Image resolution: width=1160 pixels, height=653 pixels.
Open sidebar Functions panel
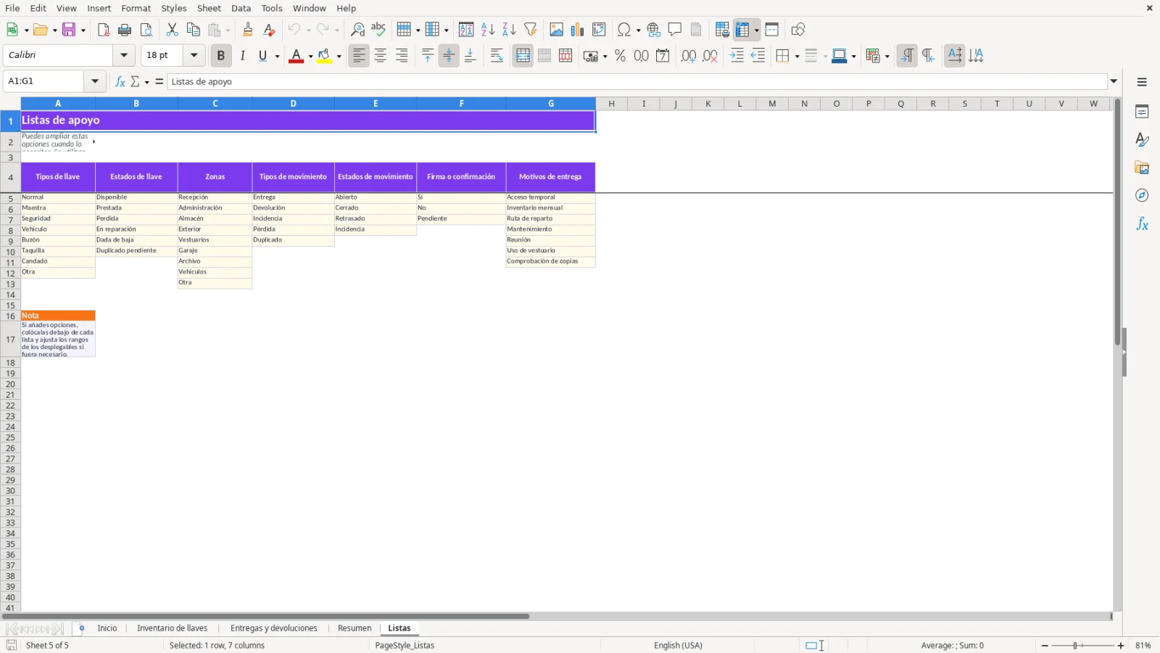[x=1142, y=224]
